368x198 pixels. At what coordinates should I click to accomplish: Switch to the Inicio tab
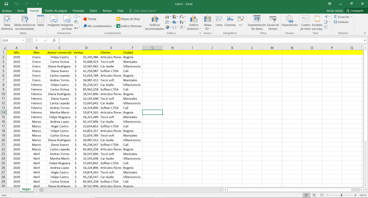(x=20, y=11)
